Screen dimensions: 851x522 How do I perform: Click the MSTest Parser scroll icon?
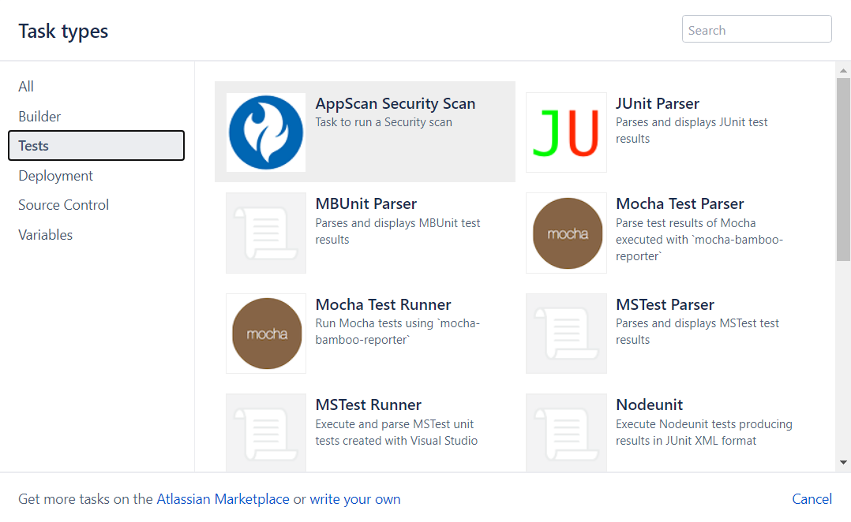[566, 334]
